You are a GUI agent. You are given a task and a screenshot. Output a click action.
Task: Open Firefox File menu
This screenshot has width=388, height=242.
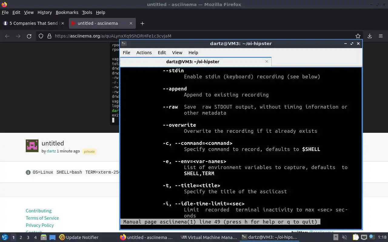(x=5, y=12)
